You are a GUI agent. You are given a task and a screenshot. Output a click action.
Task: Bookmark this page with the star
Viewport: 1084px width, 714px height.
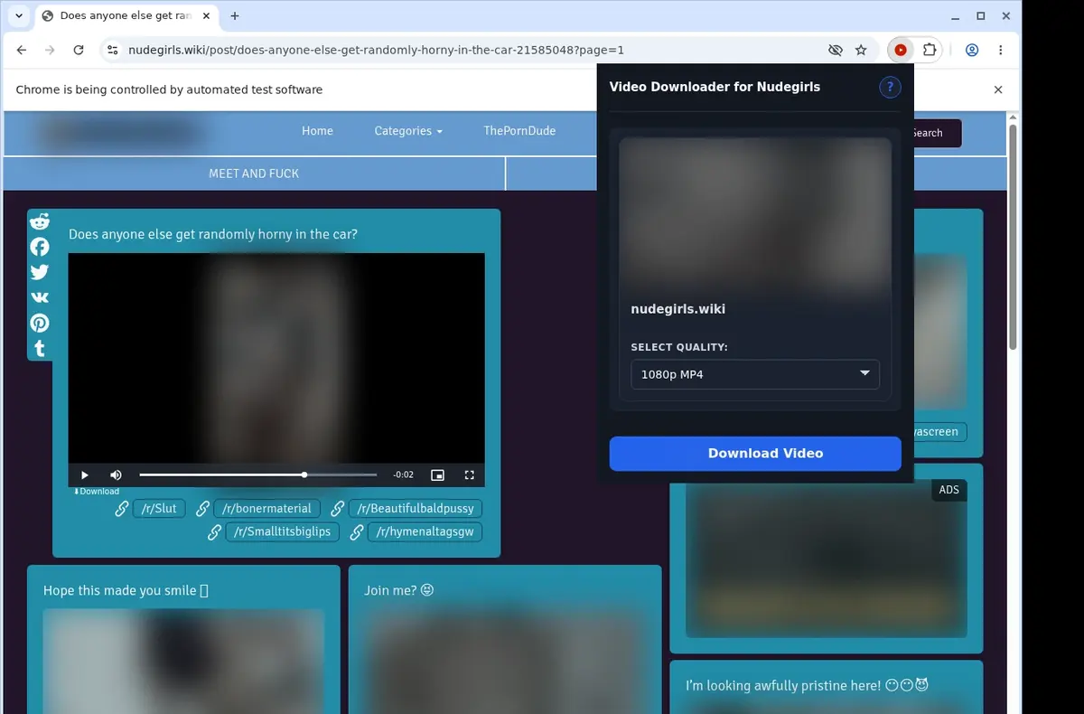pos(861,51)
